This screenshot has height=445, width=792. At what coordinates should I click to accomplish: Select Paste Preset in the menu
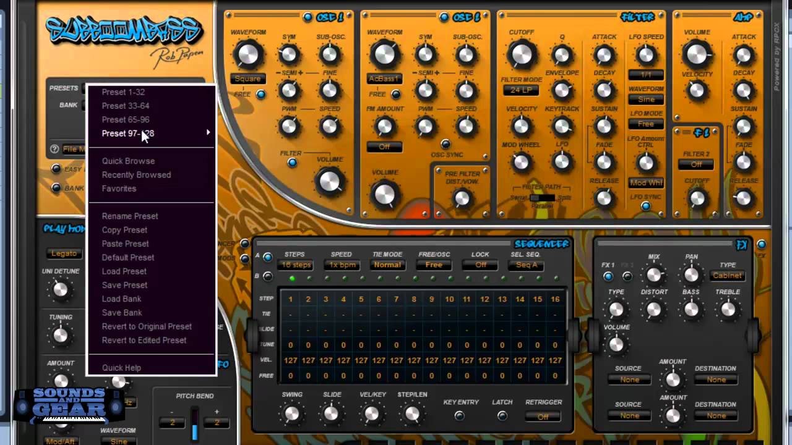[x=125, y=244]
